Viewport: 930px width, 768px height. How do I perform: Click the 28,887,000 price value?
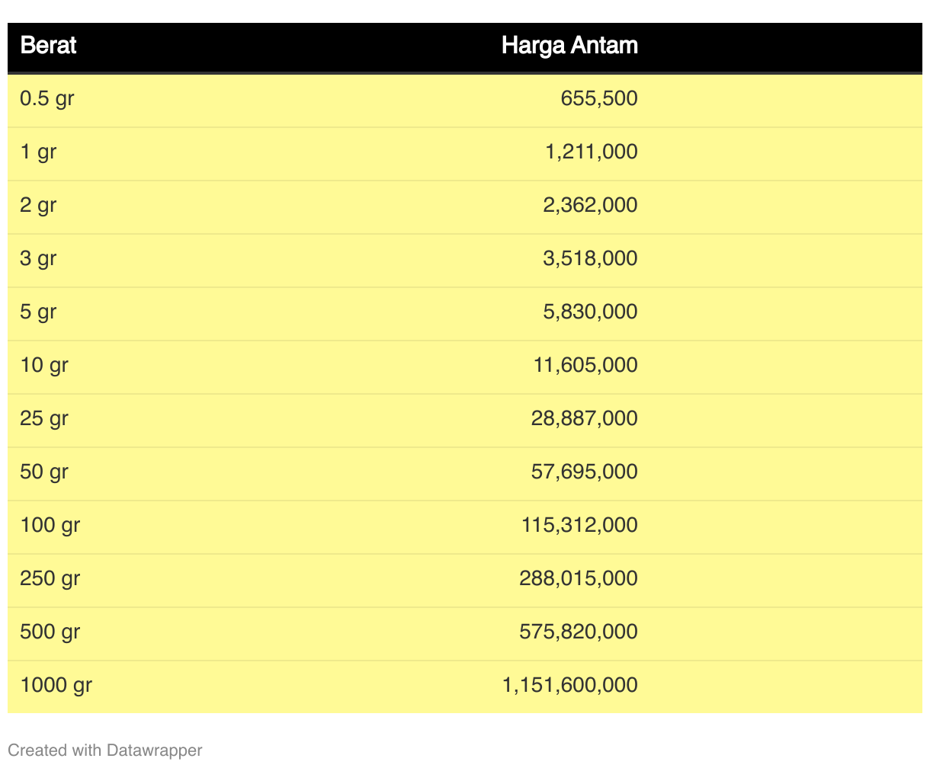coord(585,418)
